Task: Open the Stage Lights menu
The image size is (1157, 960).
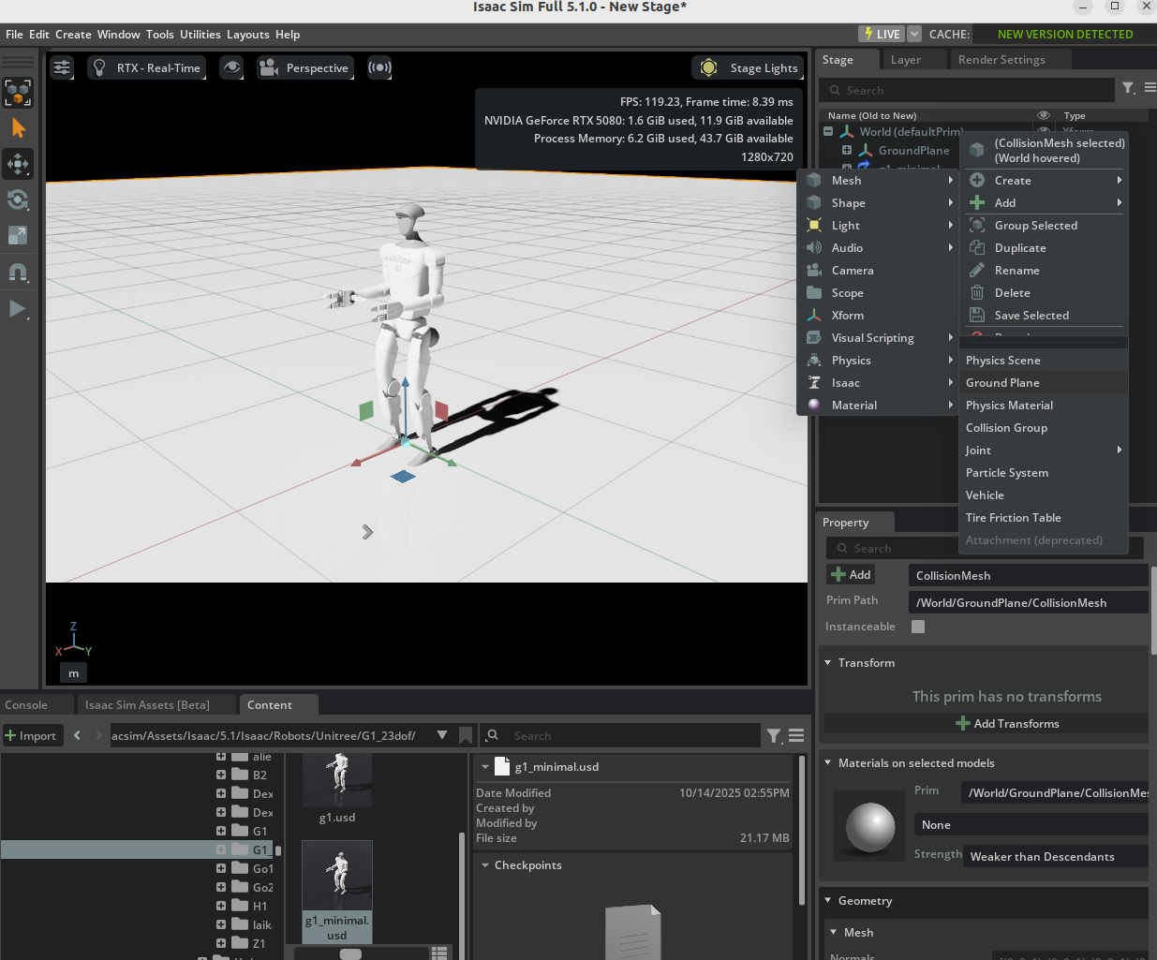Action: (x=749, y=67)
